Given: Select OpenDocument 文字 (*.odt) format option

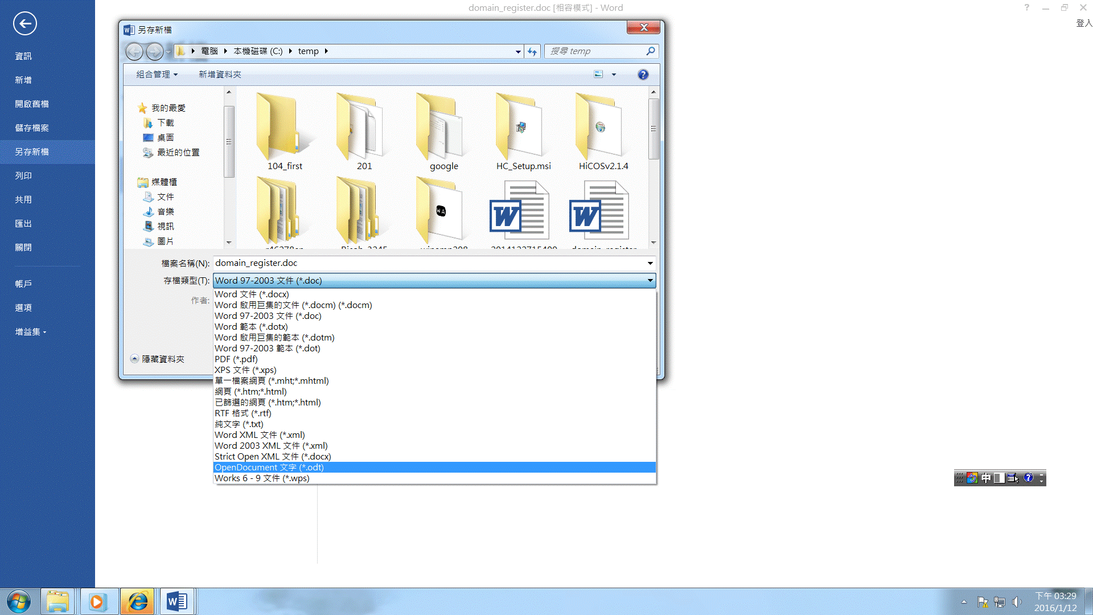Looking at the screenshot, I should pos(269,468).
